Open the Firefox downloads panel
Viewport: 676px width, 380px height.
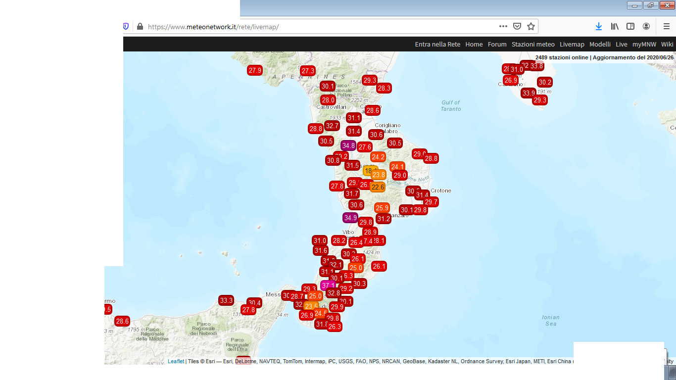pos(599,26)
